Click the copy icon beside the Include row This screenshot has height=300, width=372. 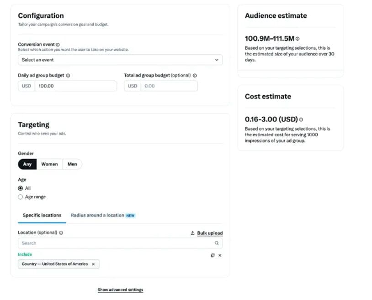(212, 255)
